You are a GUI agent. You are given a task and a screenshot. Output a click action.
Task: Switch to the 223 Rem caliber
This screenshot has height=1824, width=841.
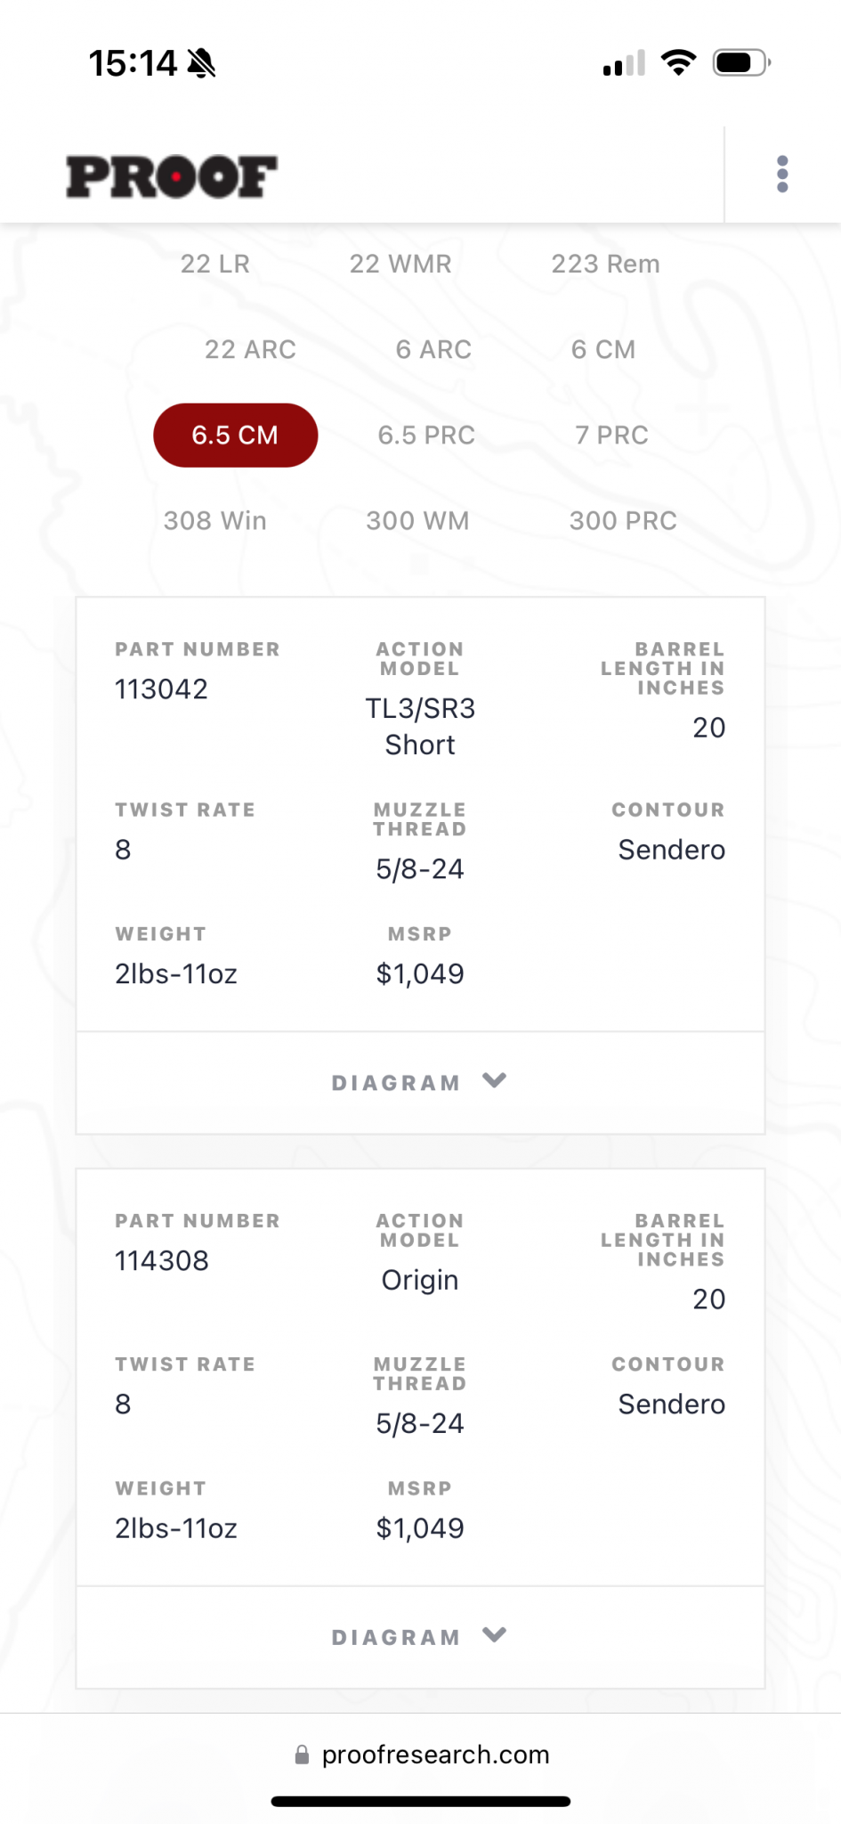[x=605, y=264]
